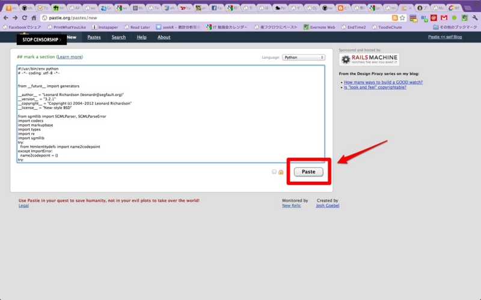481x300 pixels.
Task: Open the folder of other bookmarks
Action: pos(455,27)
